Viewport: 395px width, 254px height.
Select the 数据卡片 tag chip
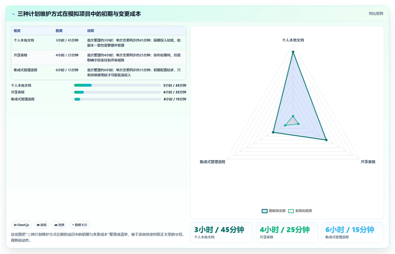click(x=80, y=225)
